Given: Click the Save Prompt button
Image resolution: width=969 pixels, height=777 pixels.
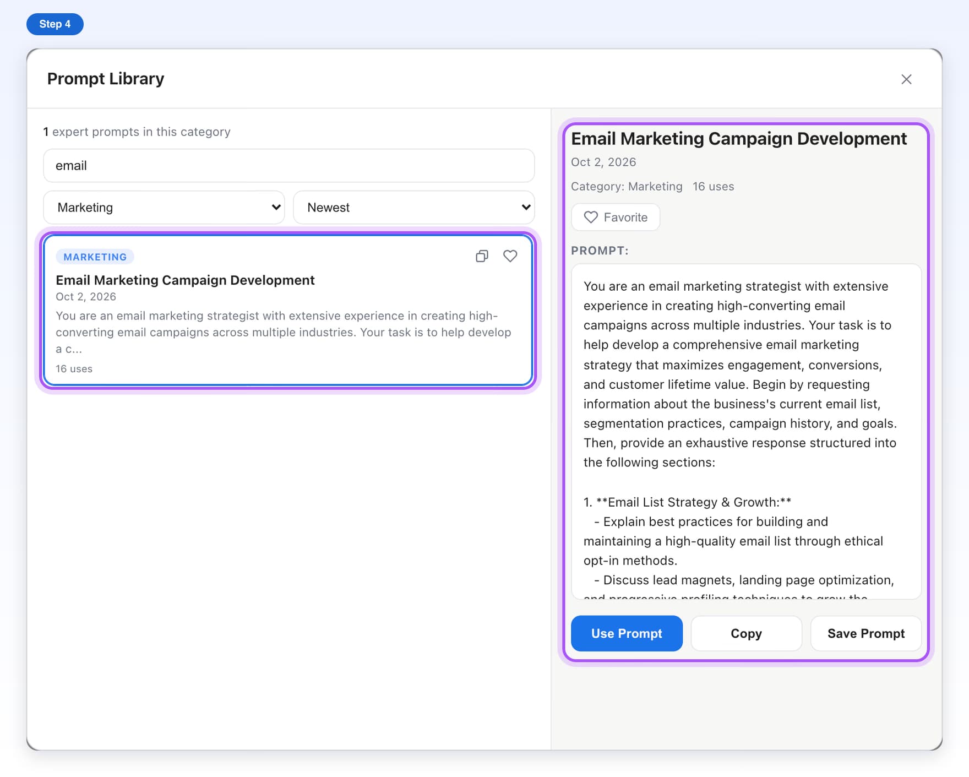Looking at the screenshot, I should pos(866,633).
